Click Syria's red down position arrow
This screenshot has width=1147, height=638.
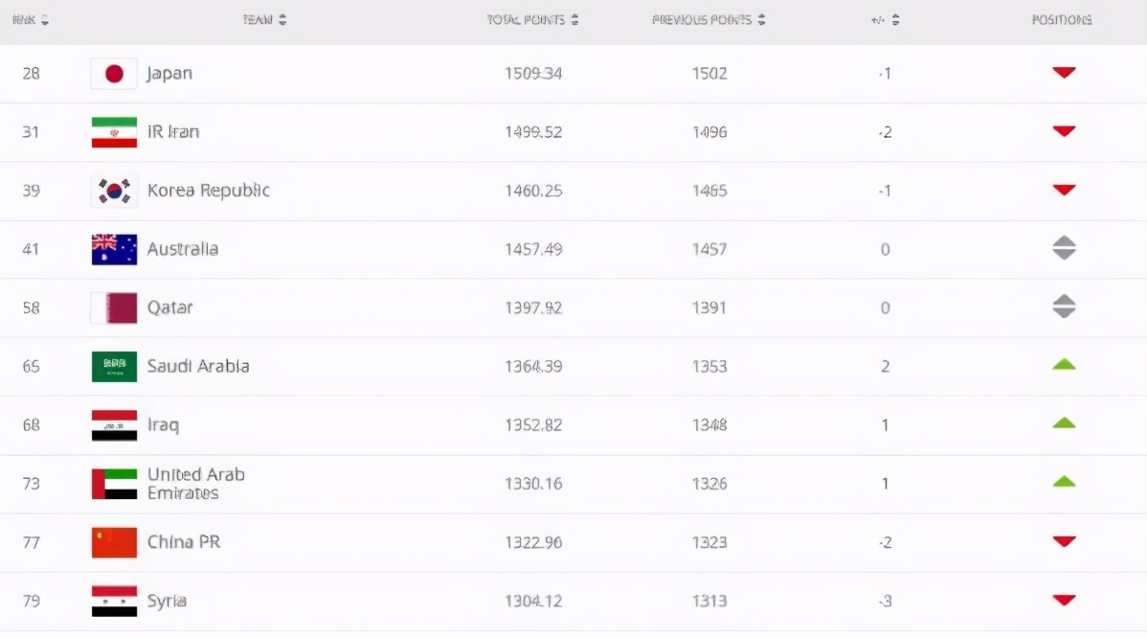click(x=1064, y=601)
